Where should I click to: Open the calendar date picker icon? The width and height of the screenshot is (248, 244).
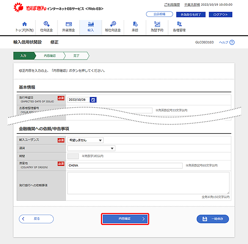(x=93, y=100)
